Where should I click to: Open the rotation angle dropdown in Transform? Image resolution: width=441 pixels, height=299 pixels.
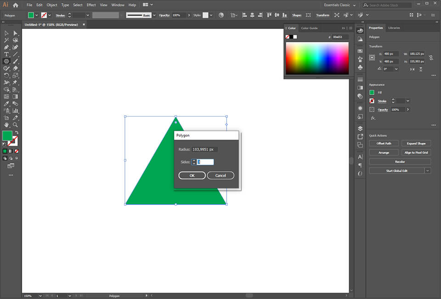(x=396, y=69)
